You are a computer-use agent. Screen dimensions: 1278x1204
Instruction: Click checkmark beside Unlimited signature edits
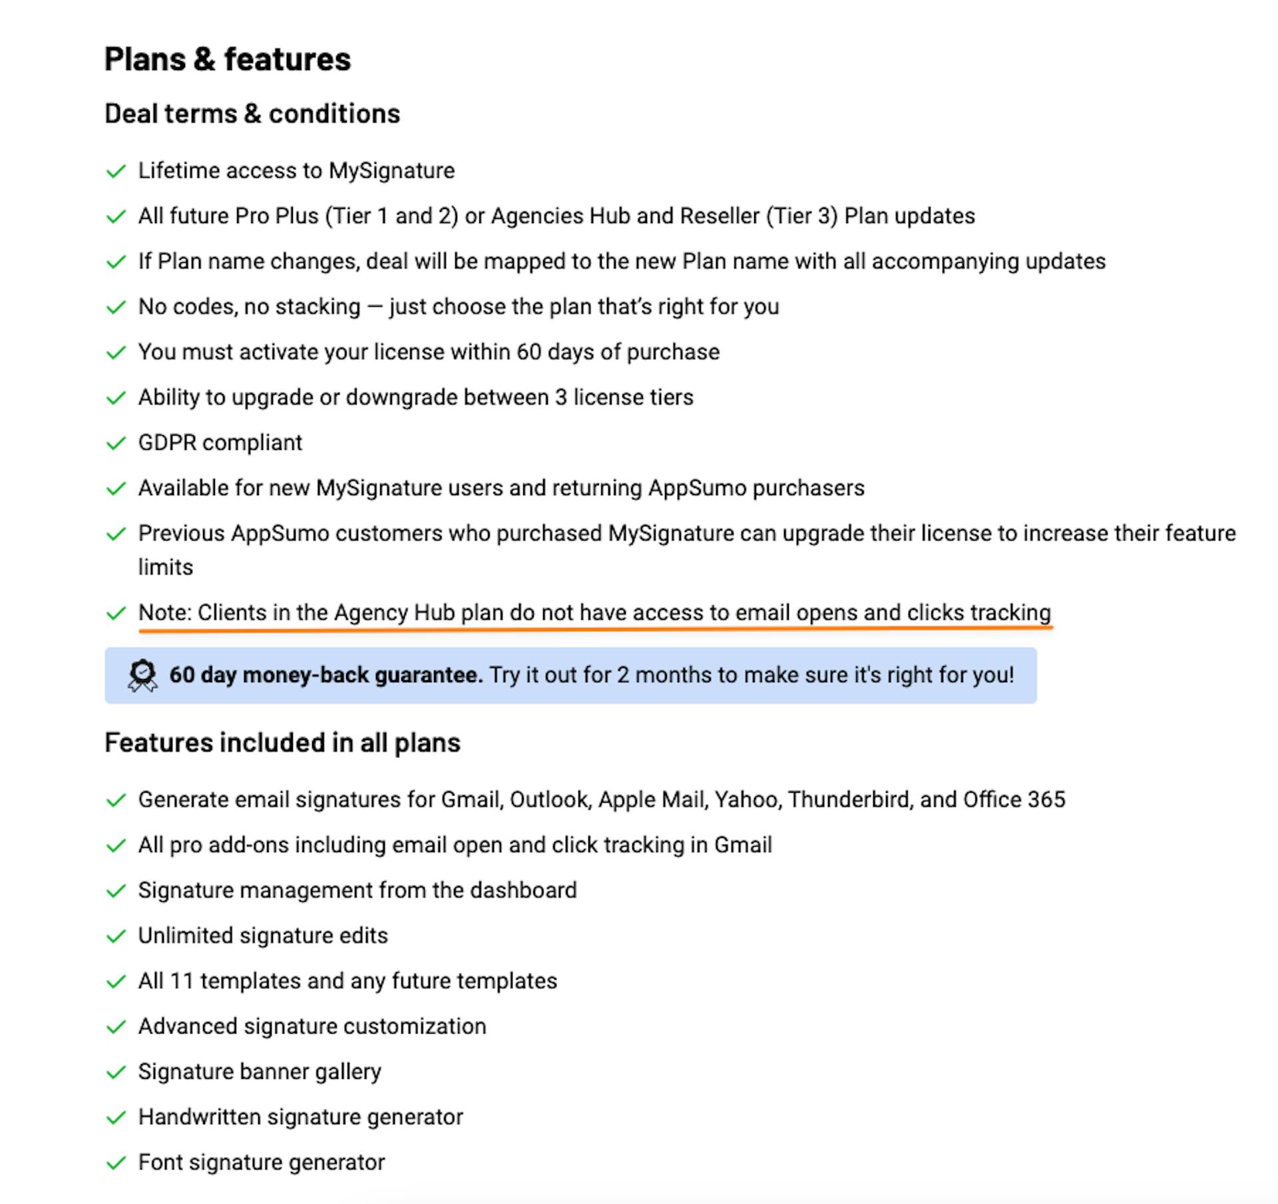click(116, 936)
